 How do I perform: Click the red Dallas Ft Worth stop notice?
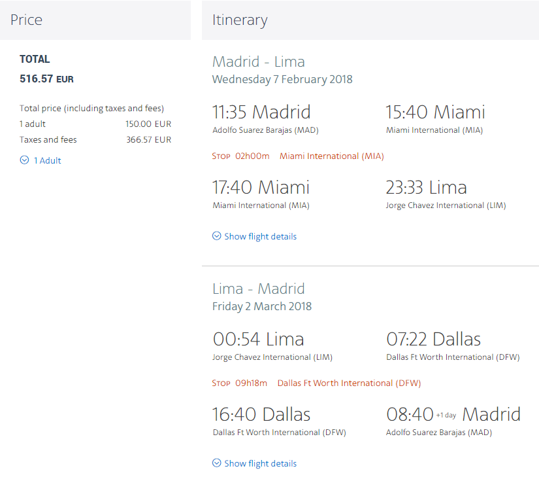316,383
